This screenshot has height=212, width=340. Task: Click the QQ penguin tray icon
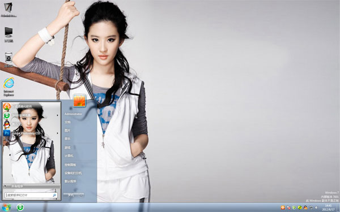(x=305, y=207)
